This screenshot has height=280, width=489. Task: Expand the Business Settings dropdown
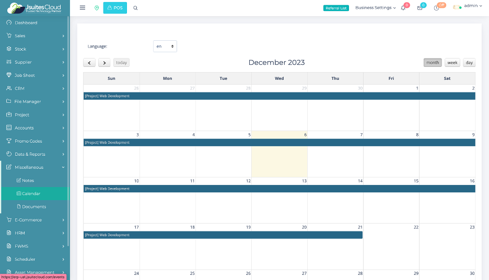click(375, 8)
